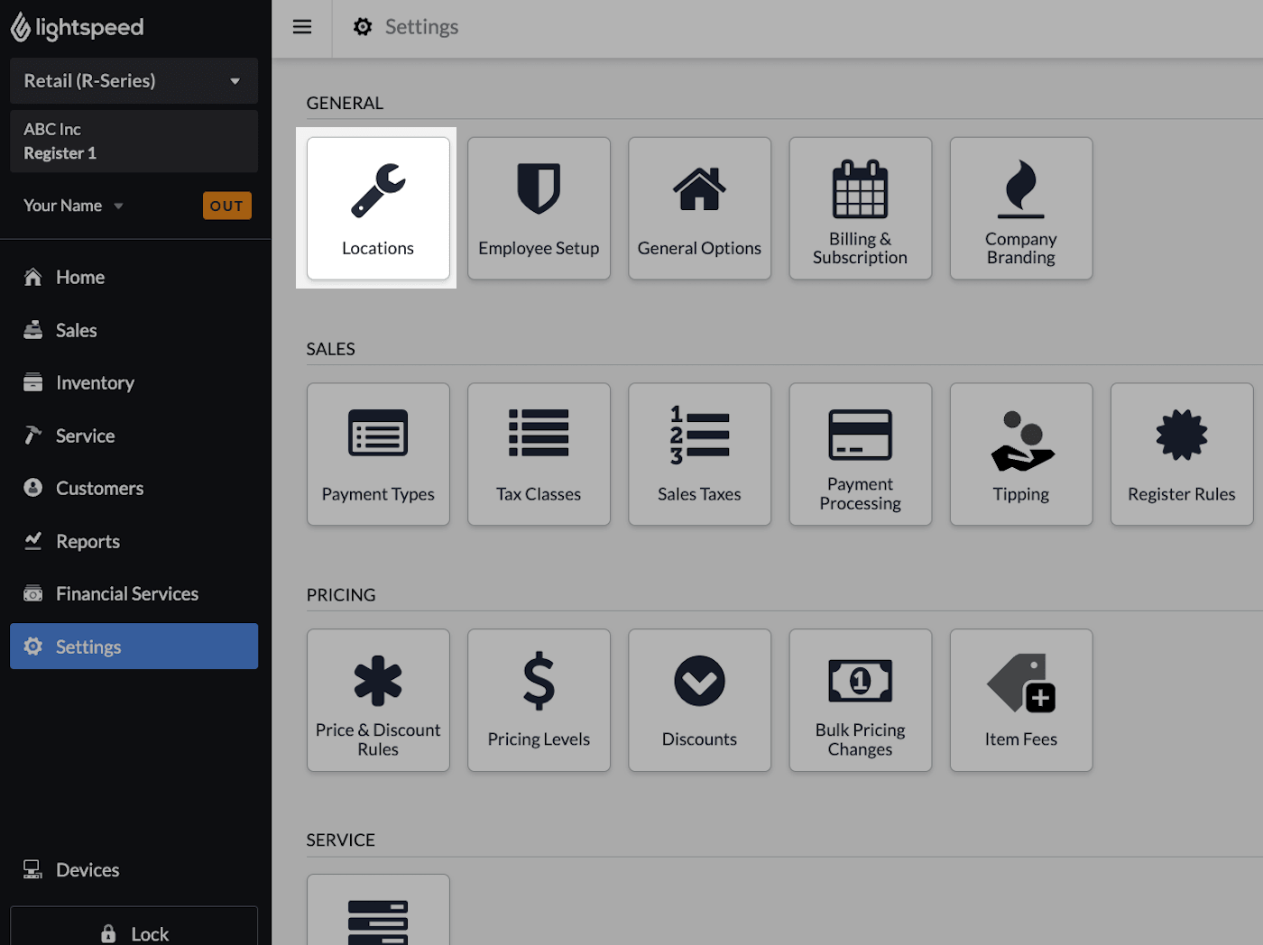Open the Your Name user dropdown

point(73,206)
